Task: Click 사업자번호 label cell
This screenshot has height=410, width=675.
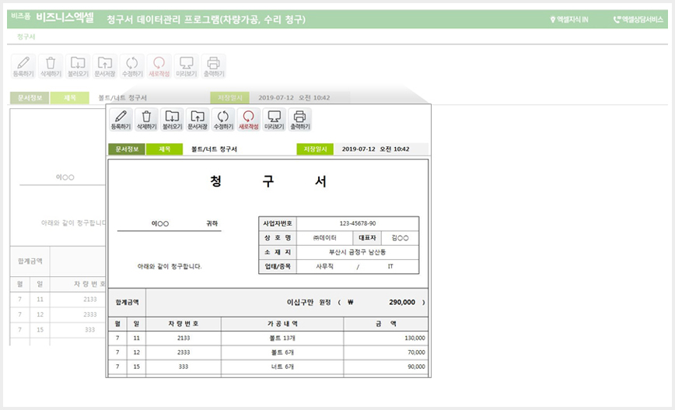Action: click(278, 223)
